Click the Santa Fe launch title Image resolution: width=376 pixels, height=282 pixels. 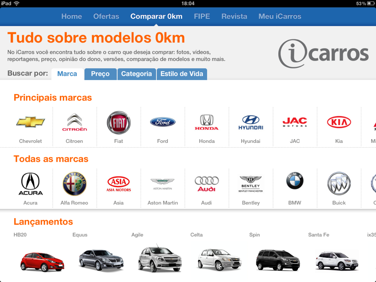(x=319, y=235)
